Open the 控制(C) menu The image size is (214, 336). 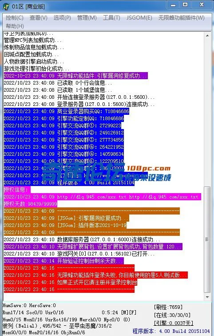click(x=14, y=17)
